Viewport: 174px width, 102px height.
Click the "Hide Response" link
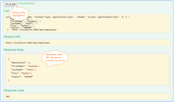[x=27, y=3]
